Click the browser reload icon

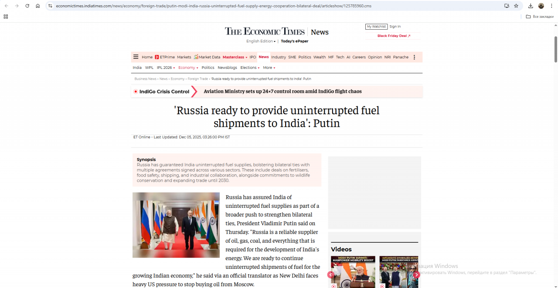27,6
